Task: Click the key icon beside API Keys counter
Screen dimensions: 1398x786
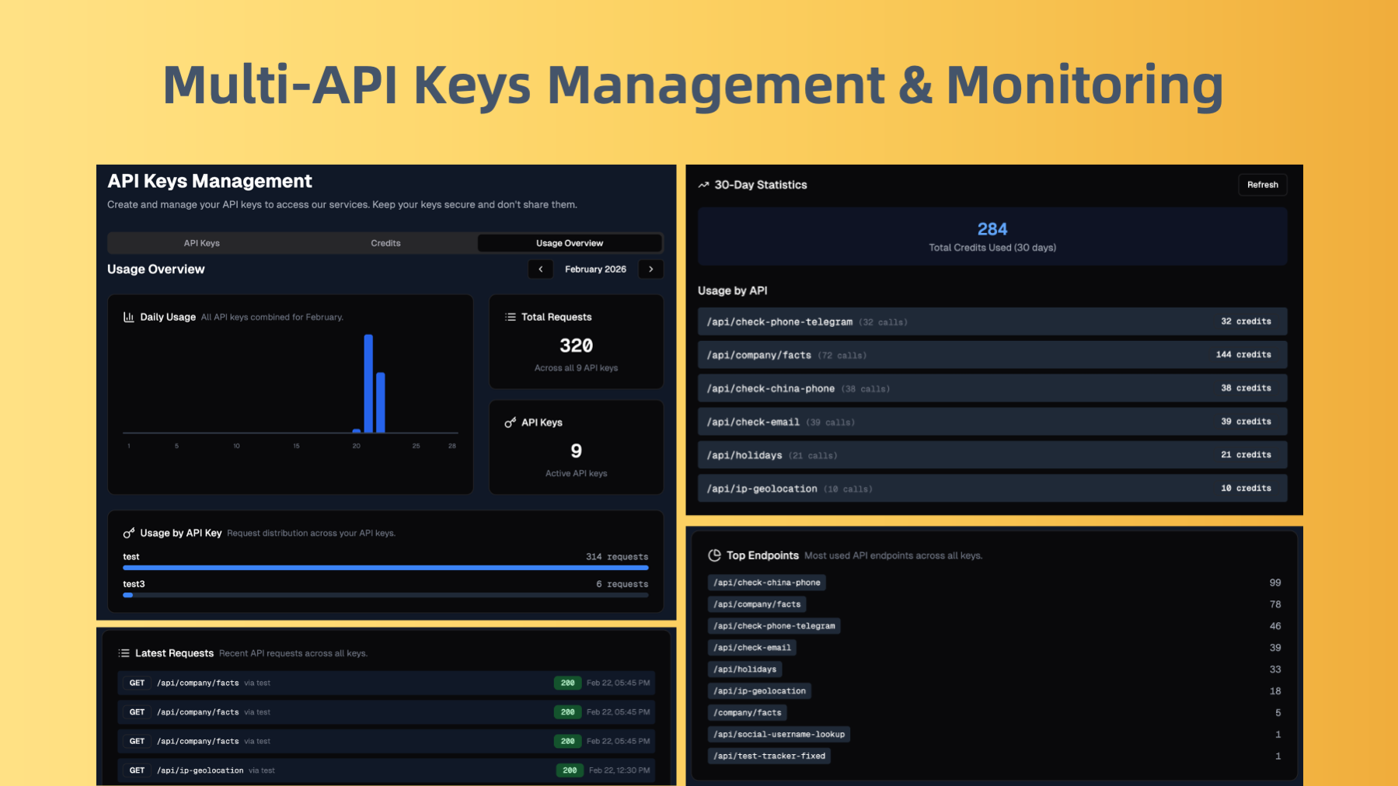Action: pos(510,422)
